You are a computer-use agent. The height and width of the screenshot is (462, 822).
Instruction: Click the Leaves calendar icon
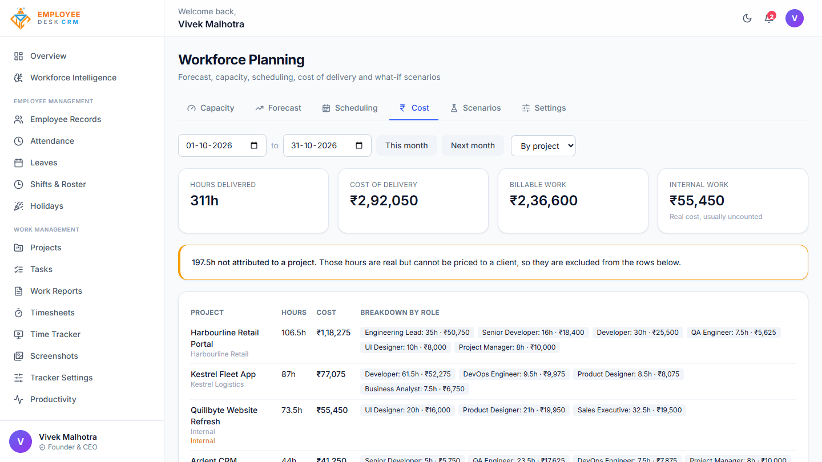pyautogui.click(x=19, y=163)
